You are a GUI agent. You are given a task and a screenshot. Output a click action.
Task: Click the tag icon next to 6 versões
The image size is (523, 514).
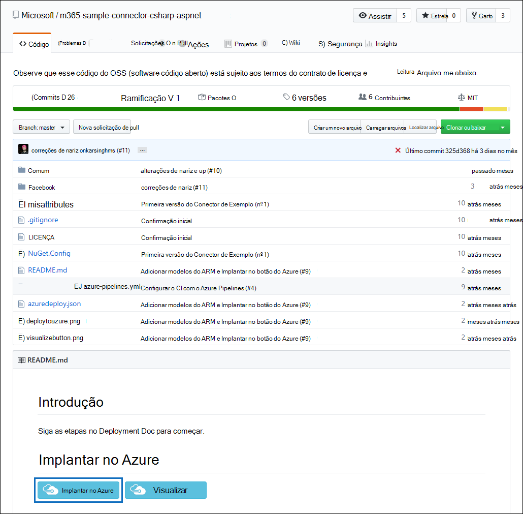coord(286,97)
